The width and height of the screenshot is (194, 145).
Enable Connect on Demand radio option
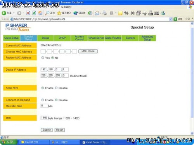pos(43,100)
